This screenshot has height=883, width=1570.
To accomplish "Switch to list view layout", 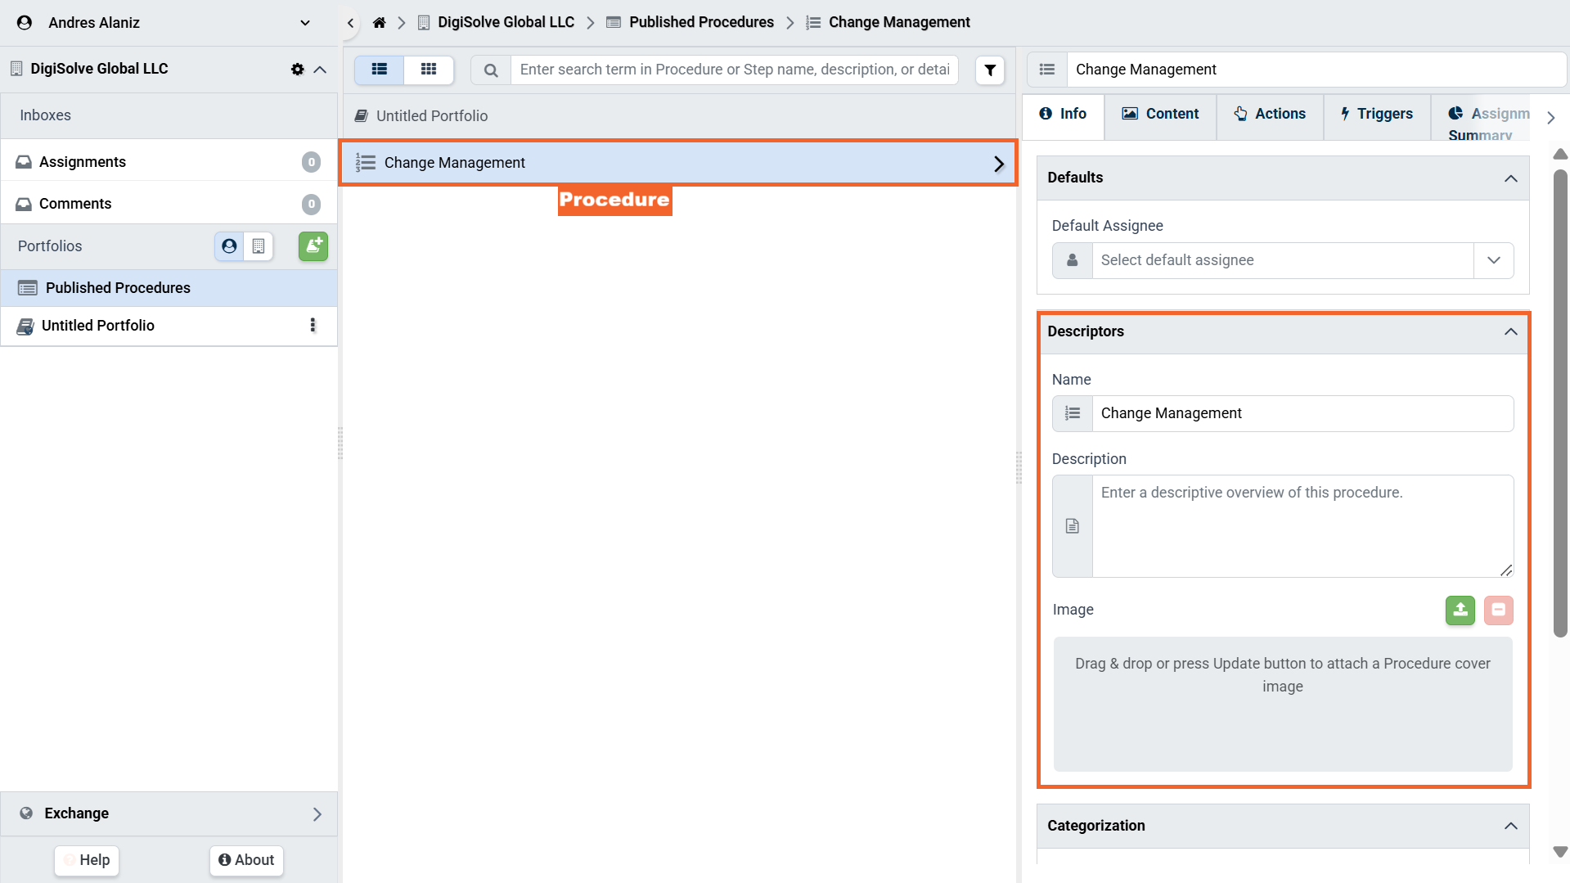I will coord(379,70).
